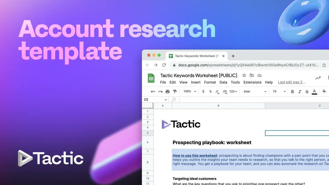
Task: Open the zoom 100% dropdown
Action: (190, 92)
